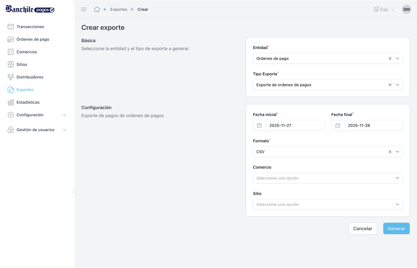This screenshot has width=417, height=268.
Task: Open the hamburger menu icon
Action: [x=84, y=10]
